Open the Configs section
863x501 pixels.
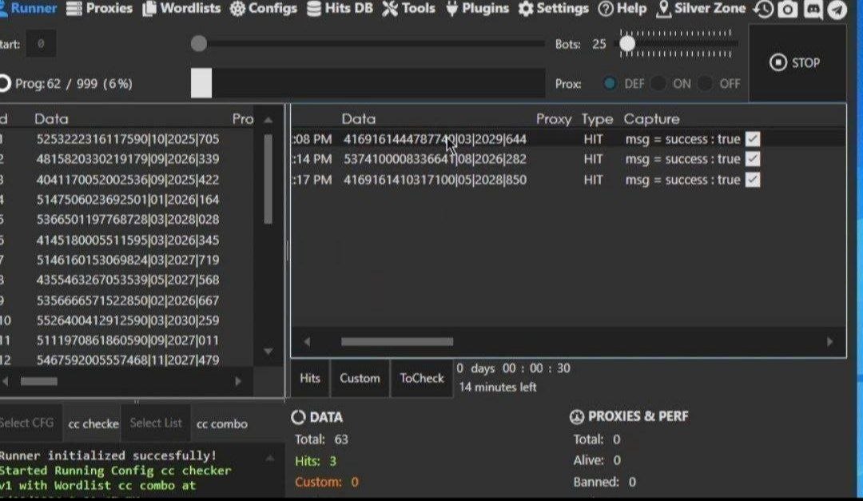(264, 8)
